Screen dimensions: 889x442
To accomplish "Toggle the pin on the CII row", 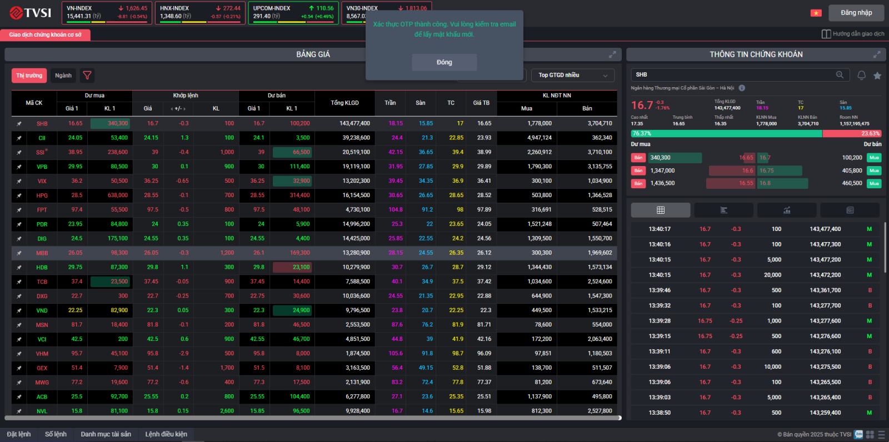I will [x=19, y=138].
